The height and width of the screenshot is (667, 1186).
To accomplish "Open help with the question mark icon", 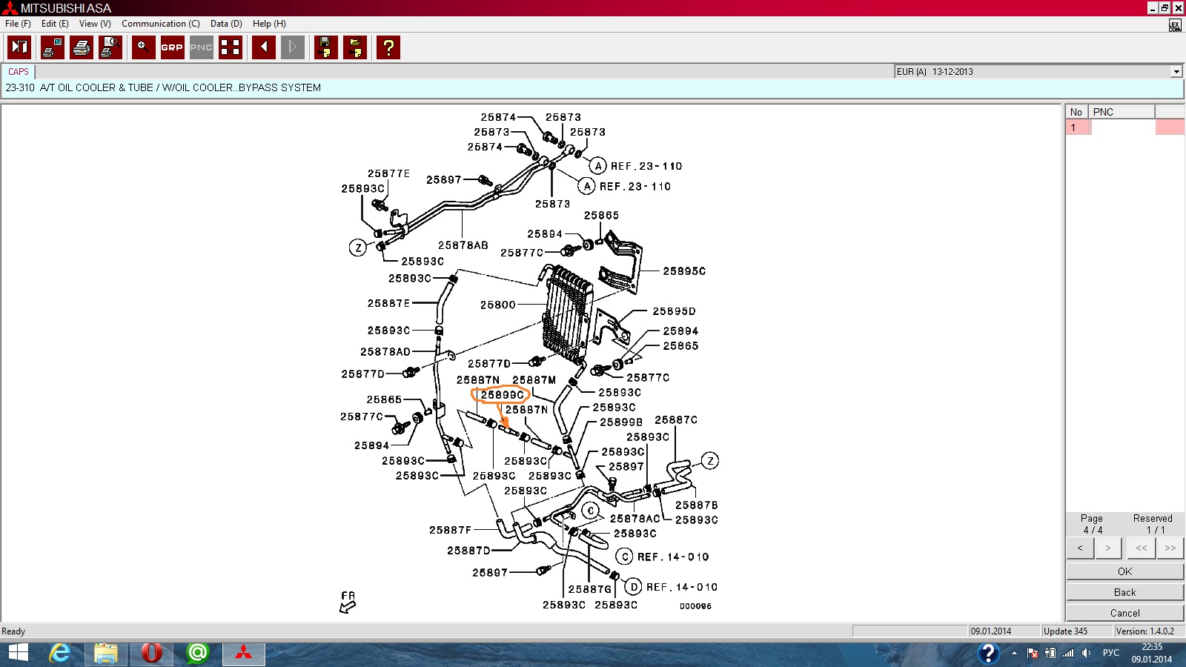I will click(x=388, y=47).
